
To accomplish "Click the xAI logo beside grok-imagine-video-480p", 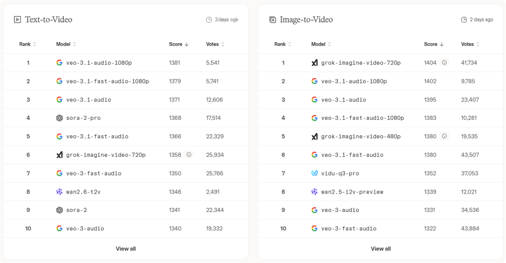I will pos(315,136).
